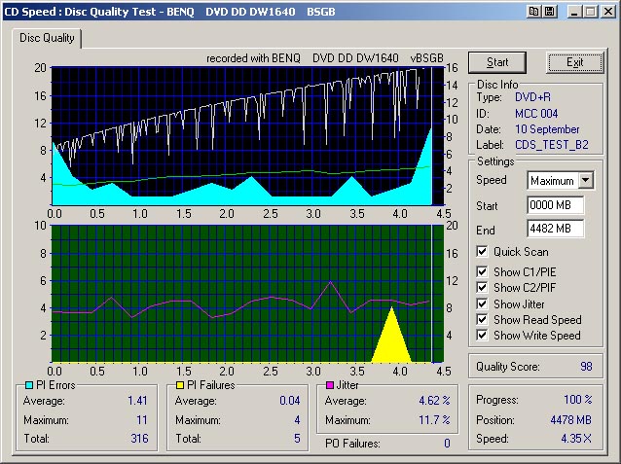Uncheck Show C1/PIE
The width and height of the screenshot is (621, 464).
pos(482,272)
